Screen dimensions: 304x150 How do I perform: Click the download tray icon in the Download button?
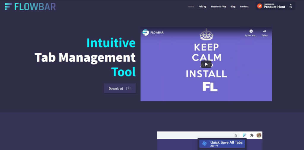(129, 89)
